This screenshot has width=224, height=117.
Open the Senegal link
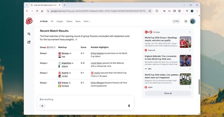[65, 86]
